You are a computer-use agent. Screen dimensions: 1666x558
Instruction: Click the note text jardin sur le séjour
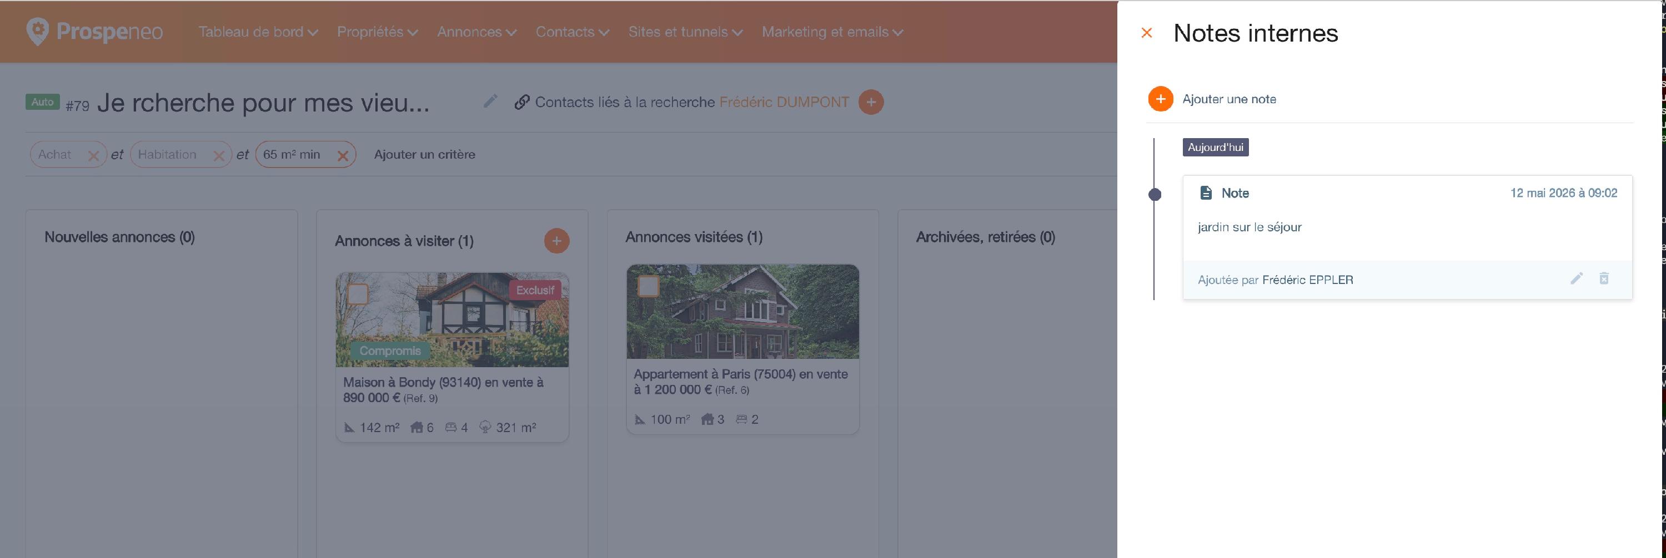point(1249,227)
